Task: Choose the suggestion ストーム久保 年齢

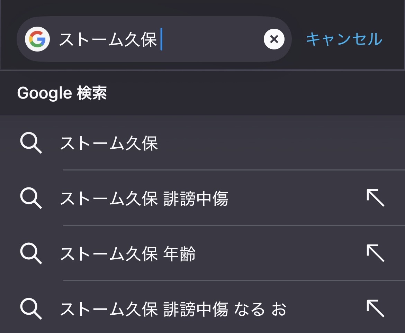Action: pos(128,254)
